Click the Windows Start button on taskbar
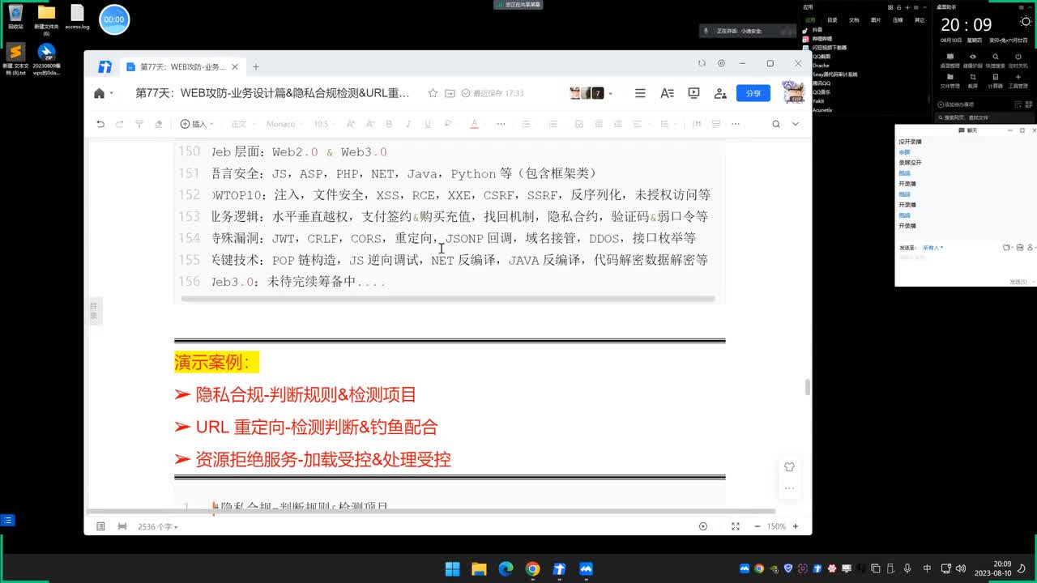The image size is (1037, 583). click(452, 568)
